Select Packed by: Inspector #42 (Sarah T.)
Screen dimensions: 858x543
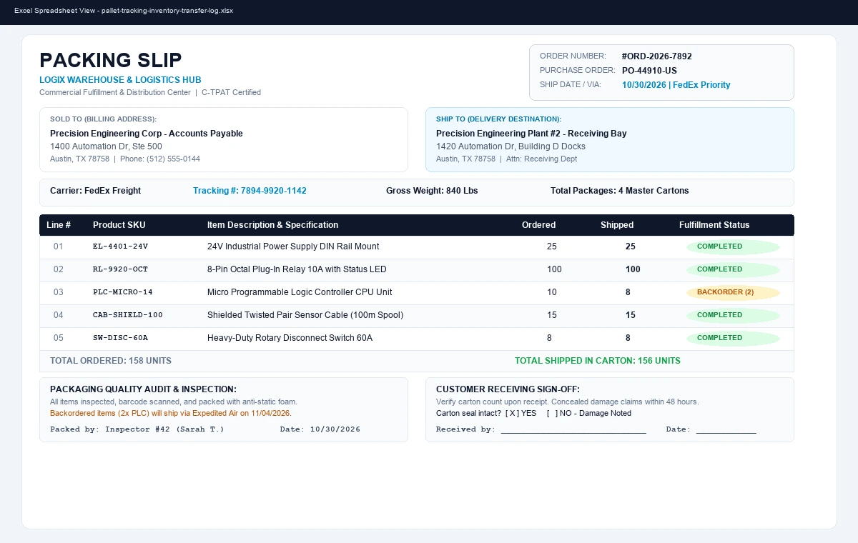[137, 429]
